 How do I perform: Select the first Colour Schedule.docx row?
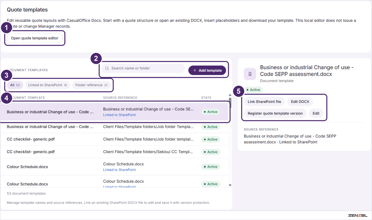(114, 167)
